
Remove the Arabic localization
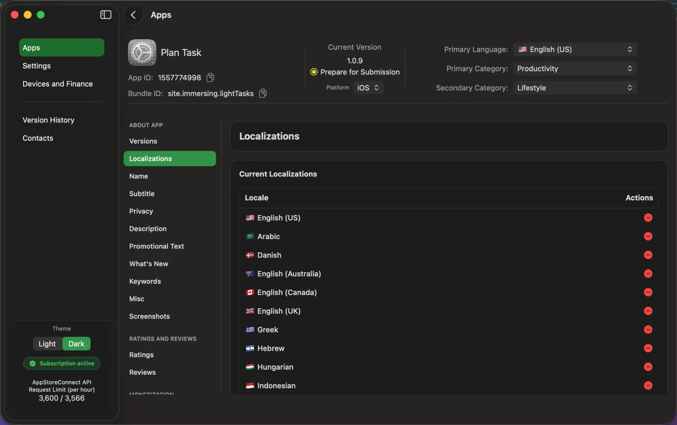coord(648,236)
